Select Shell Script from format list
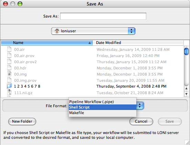The height and width of the screenshot is (145, 190). point(103,107)
